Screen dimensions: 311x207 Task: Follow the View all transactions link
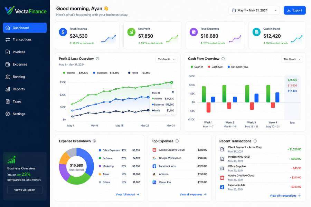pyautogui.click(x=285, y=196)
